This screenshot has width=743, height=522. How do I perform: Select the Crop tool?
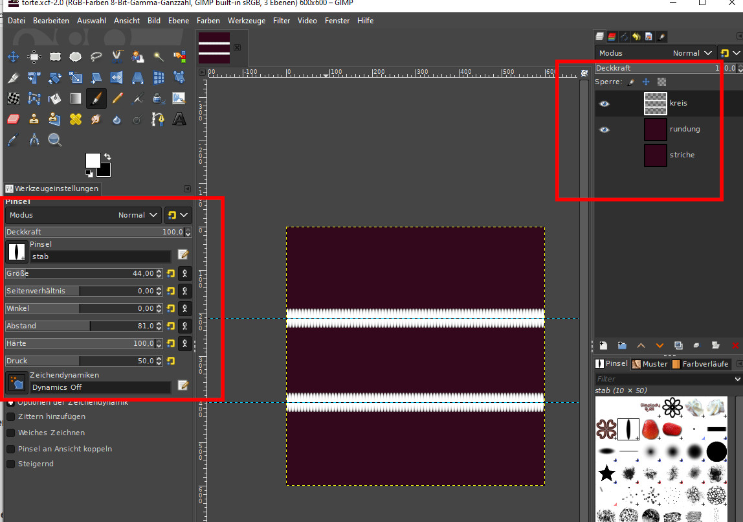pos(13,77)
